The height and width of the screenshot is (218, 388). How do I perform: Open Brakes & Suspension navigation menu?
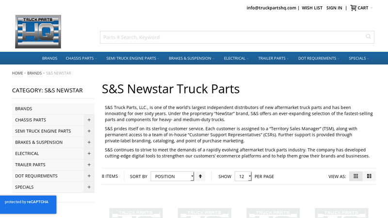(x=192, y=58)
